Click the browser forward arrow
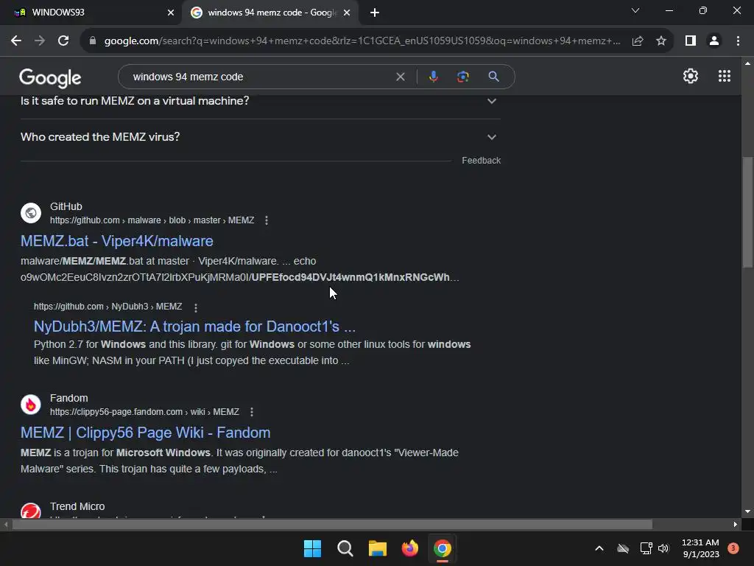This screenshot has height=566, width=754. pyautogui.click(x=40, y=41)
